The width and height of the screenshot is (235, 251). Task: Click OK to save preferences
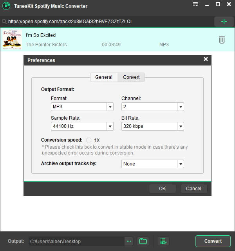(x=163, y=189)
